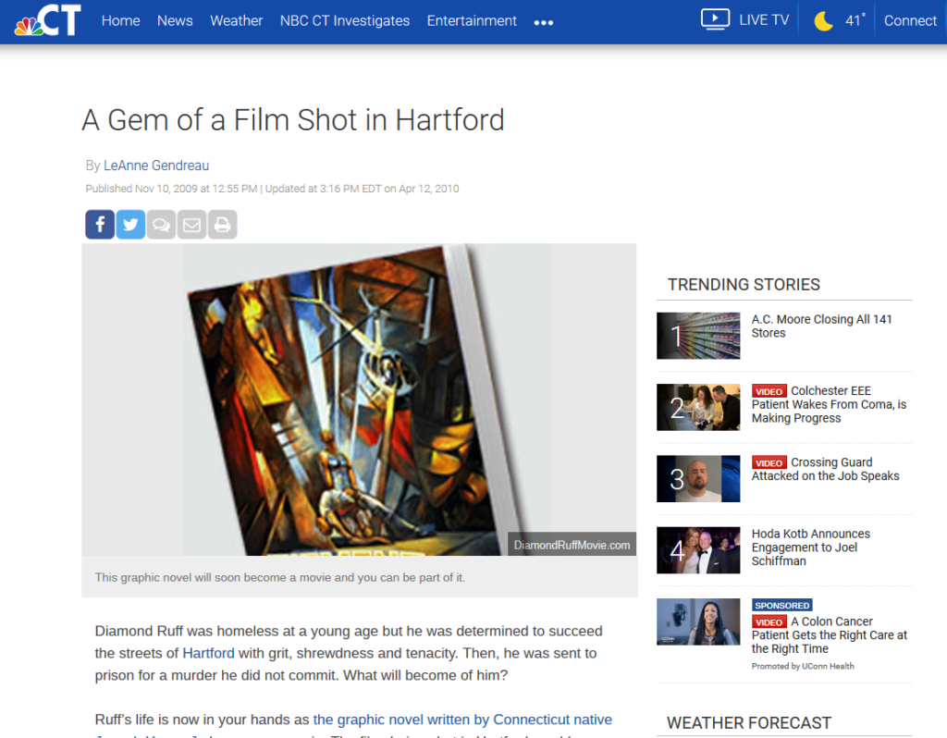Image resolution: width=947 pixels, height=738 pixels.
Task: Click the published date line
Action: pyautogui.click(x=273, y=189)
